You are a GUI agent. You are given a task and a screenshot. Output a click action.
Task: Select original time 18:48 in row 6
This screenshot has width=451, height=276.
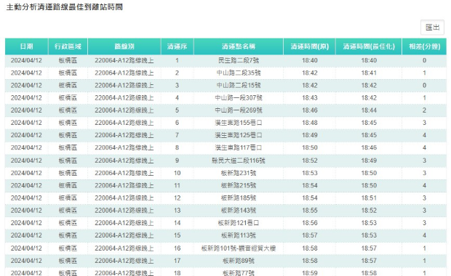pos(309,123)
